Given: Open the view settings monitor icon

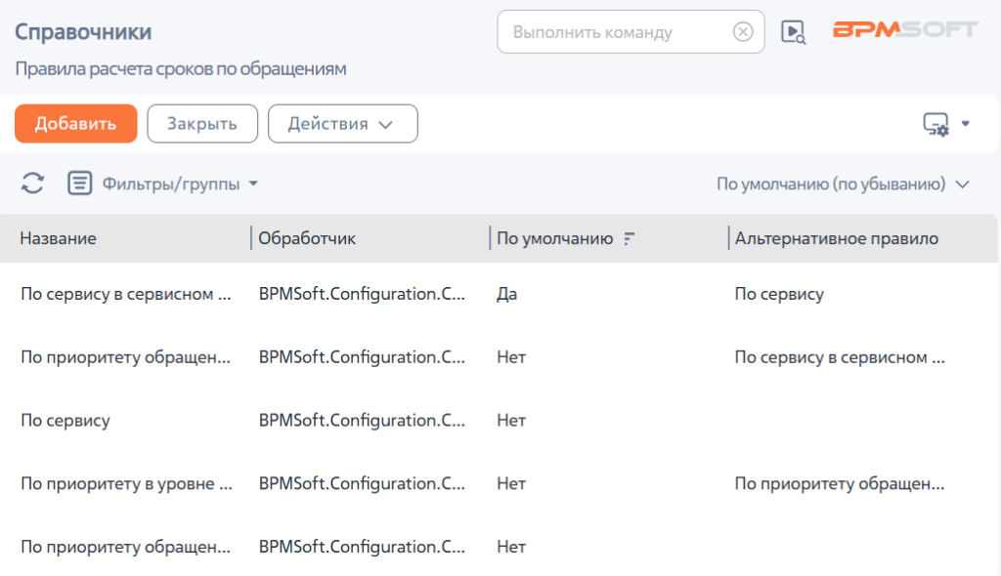Looking at the screenshot, I should point(936,124).
